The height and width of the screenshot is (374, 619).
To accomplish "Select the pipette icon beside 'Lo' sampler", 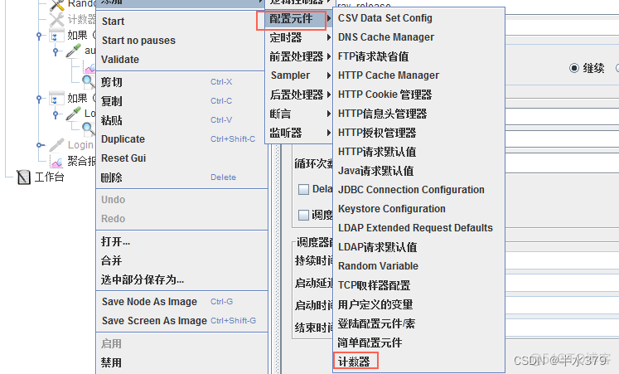I will pos(74,114).
